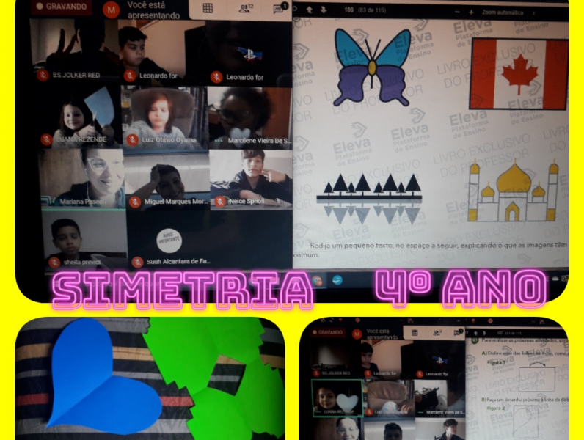Click 'Você está apresentando' label in top meeting
584x440 pixels.
(153, 10)
